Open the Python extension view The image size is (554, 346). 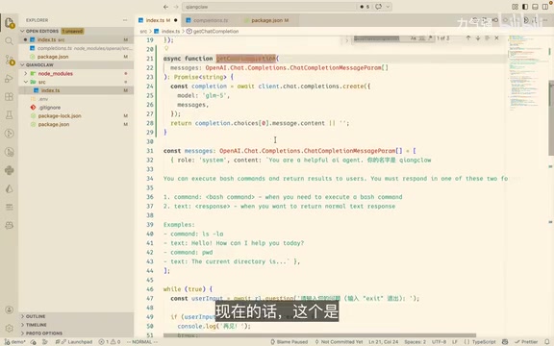pos(10,170)
